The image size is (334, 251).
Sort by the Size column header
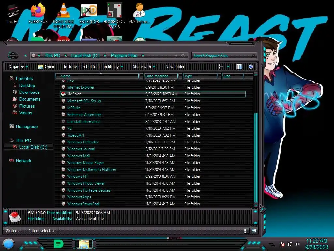click(x=233, y=76)
